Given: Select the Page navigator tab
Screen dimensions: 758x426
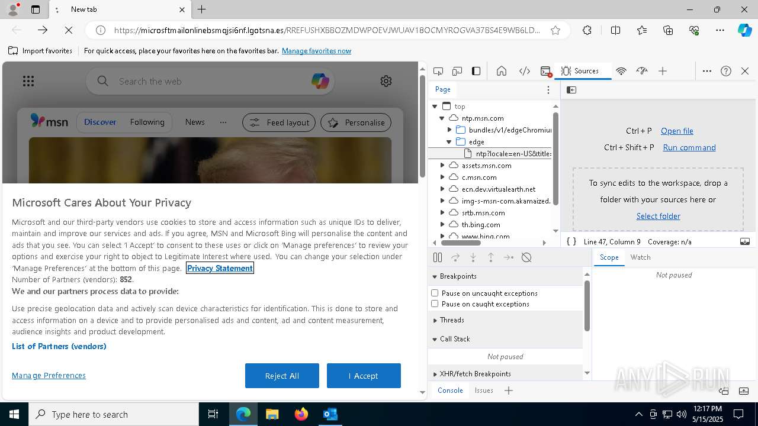Looking at the screenshot, I should (x=443, y=89).
